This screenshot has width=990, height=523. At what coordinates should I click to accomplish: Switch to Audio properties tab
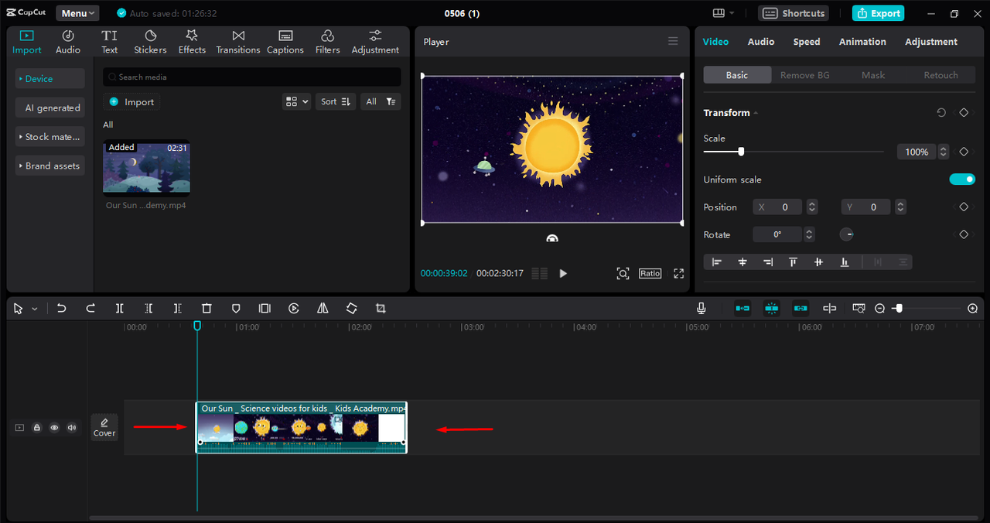point(761,42)
